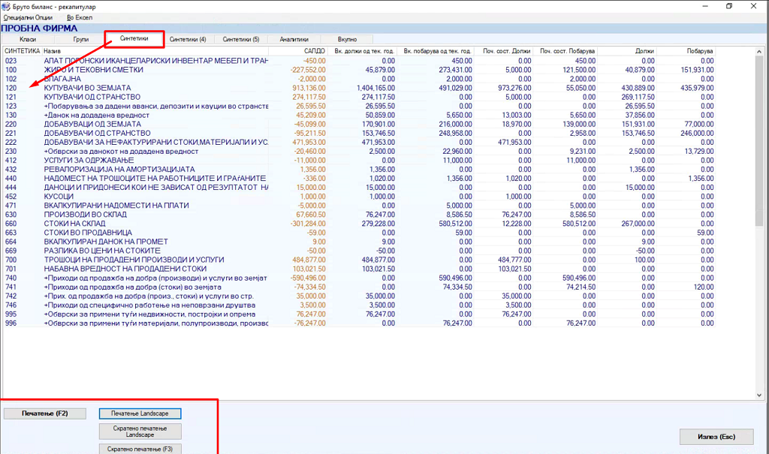This screenshot has width=769, height=454.
Task: Switch to the Класи tab
Action: click(x=28, y=39)
